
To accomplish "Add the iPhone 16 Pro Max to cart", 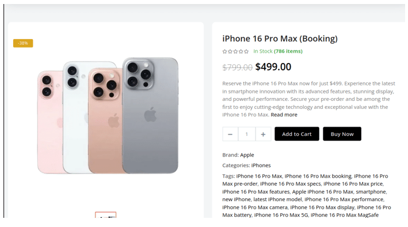I will [296, 134].
